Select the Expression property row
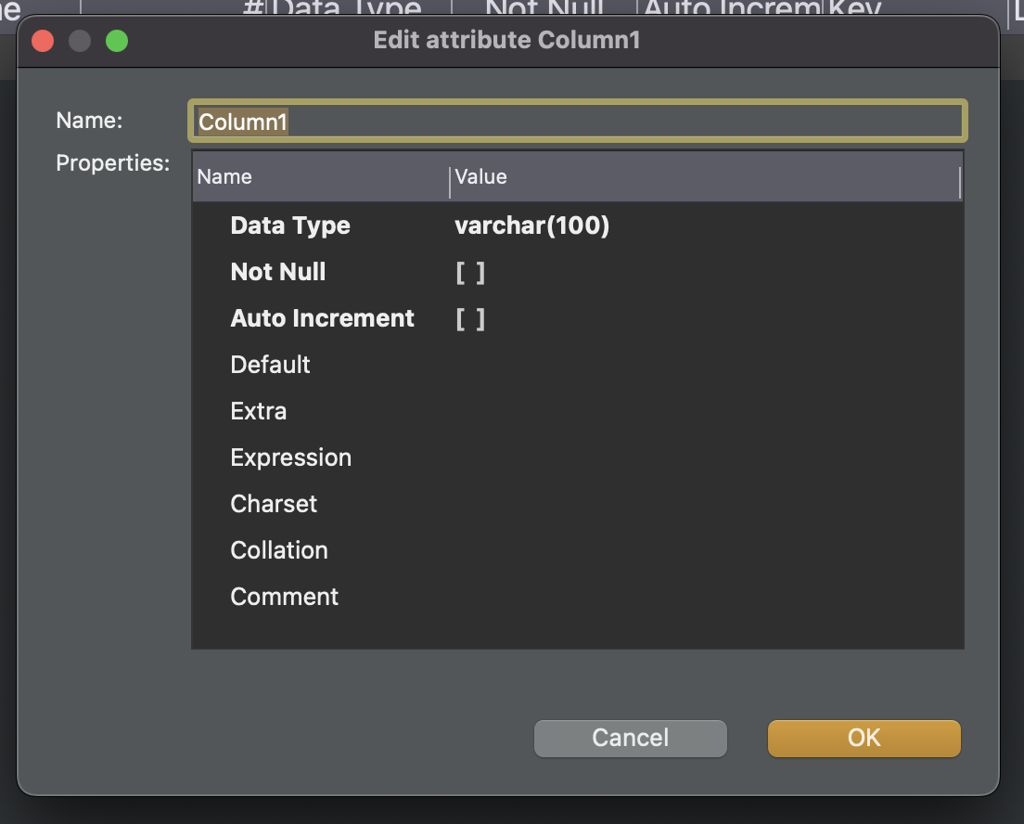Image resolution: width=1024 pixels, height=824 pixels. click(577, 457)
